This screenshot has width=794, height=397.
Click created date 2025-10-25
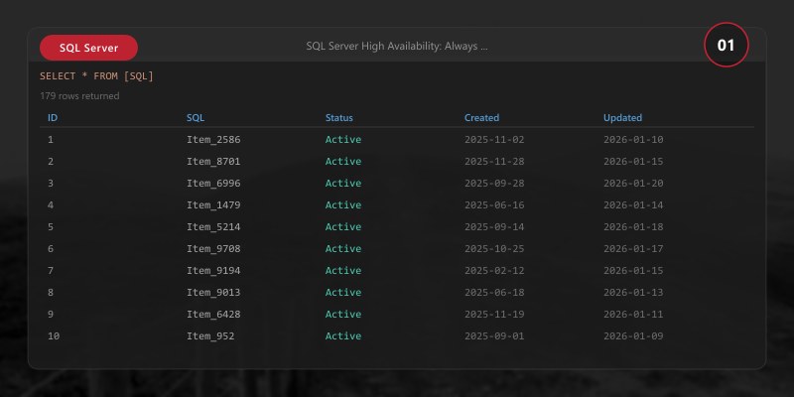click(494, 248)
